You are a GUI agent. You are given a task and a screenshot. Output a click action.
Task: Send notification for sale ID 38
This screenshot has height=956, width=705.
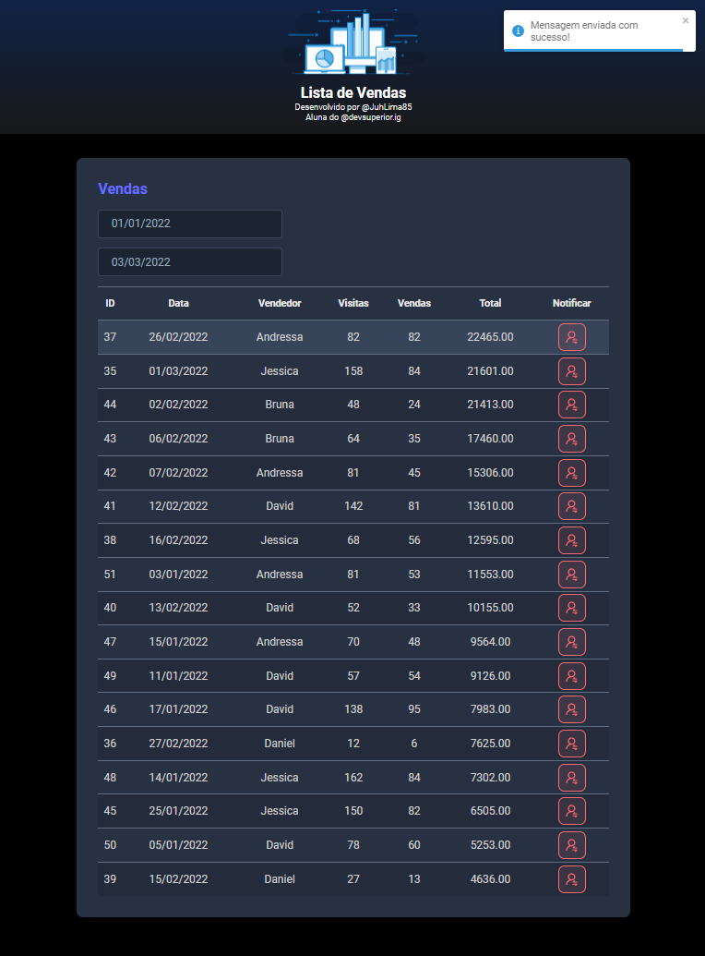tap(571, 540)
